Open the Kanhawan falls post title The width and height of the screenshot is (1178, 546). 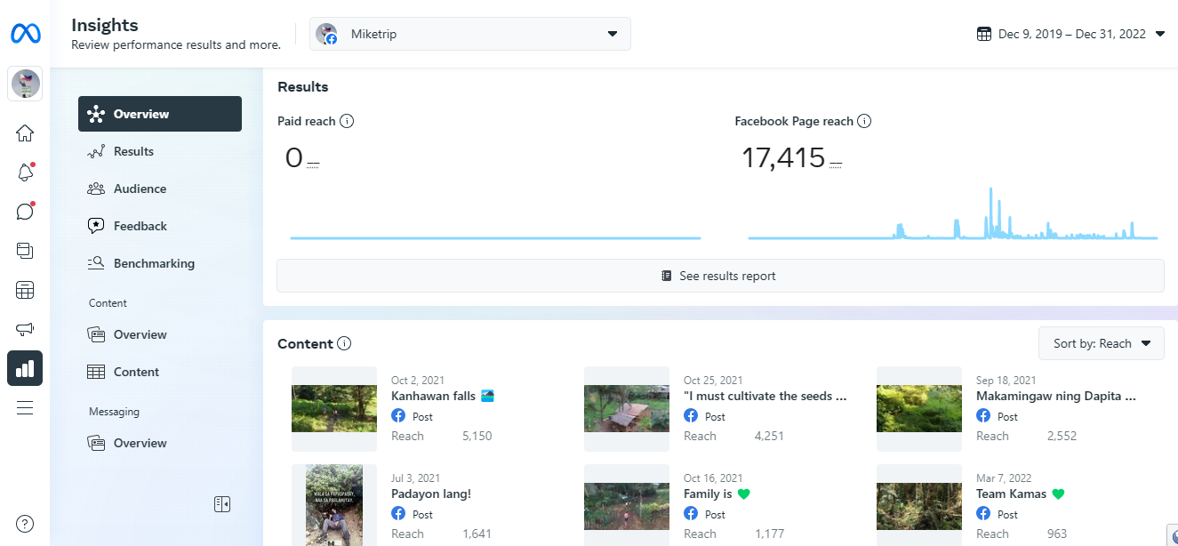click(x=443, y=396)
